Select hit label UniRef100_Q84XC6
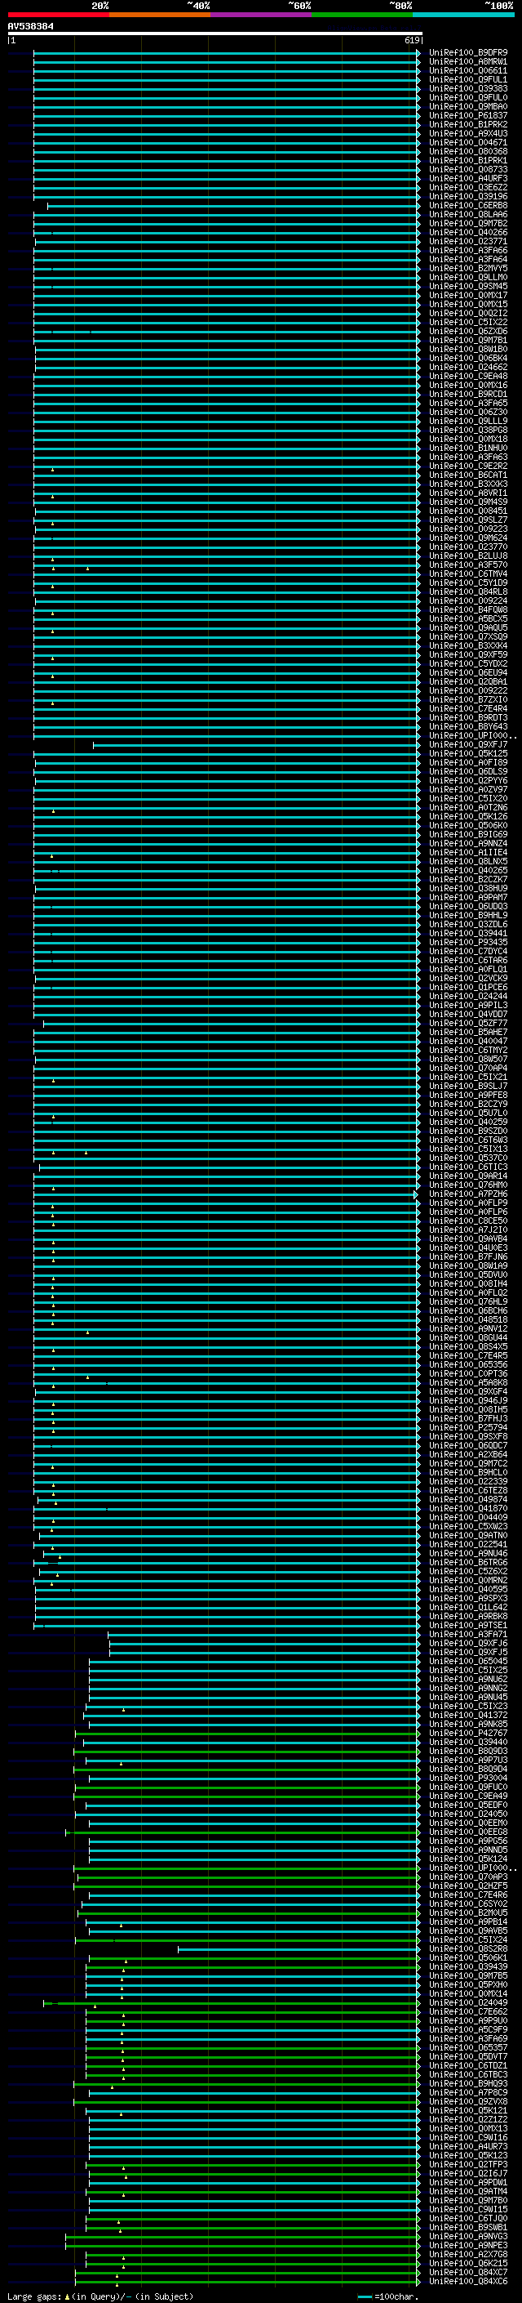This screenshot has height=2303, width=522. point(467,2281)
